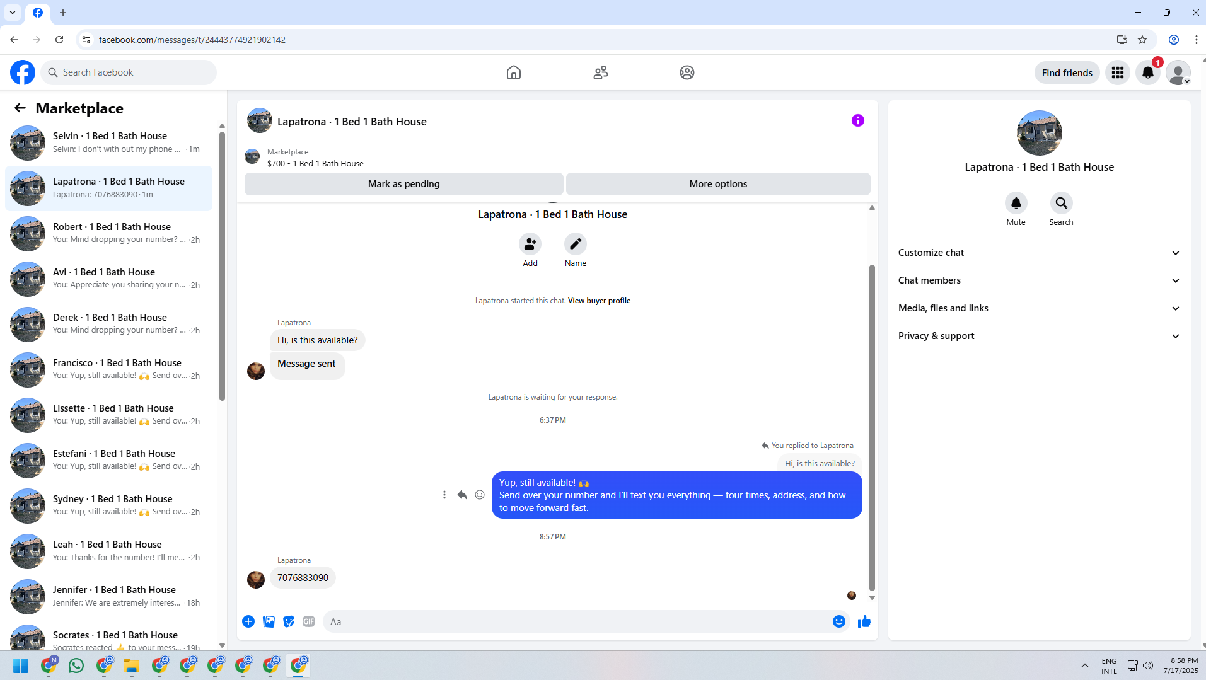The height and width of the screenshot is (680, 1206).
Task: Choose a sticker
Action: [289, 622]
